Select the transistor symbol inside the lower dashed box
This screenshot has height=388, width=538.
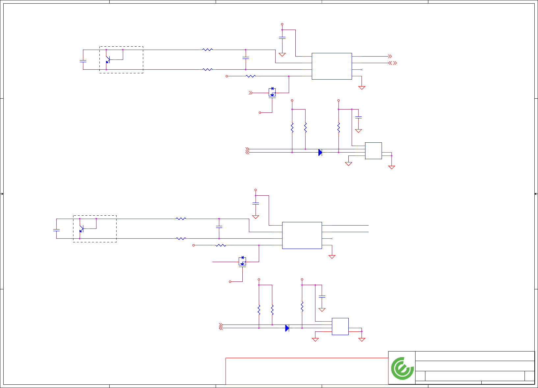(81, 229)
